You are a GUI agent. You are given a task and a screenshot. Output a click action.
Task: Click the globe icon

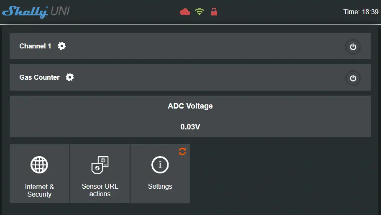39,165
